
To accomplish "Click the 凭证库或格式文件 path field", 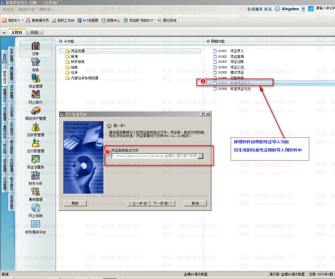I will 154,156.
